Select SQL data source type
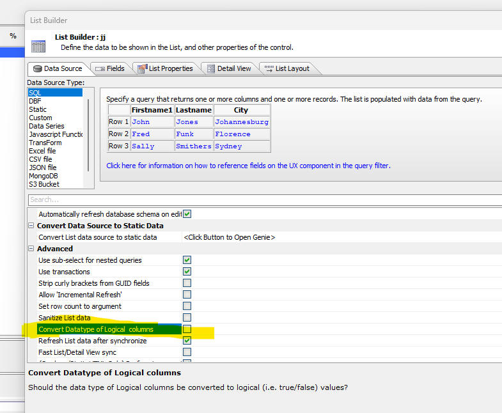This screenshot has width=502, height=413. point(55,93)
